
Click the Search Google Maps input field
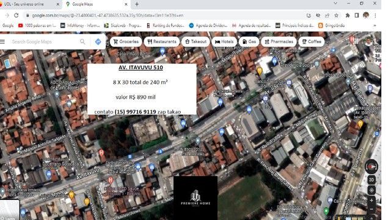[x=45, y=41]
